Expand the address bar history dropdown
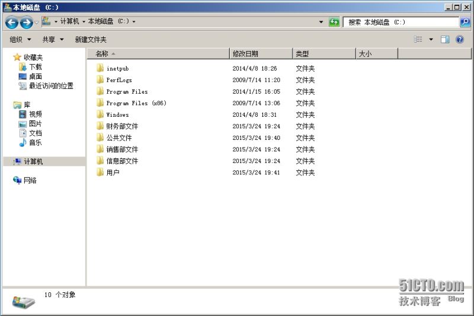 321,22
